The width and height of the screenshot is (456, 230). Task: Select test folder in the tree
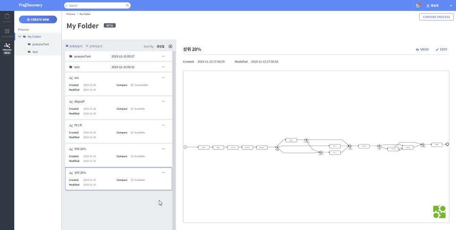[35, 52]
